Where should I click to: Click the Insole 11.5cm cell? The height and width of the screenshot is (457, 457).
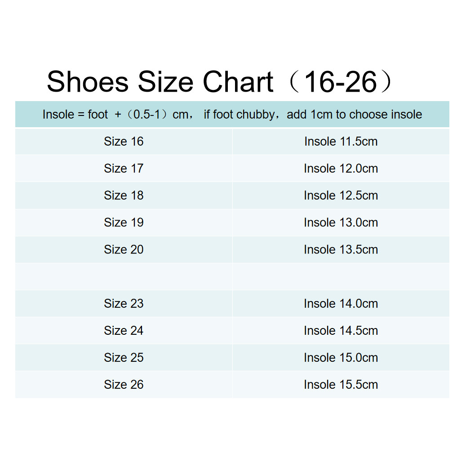[341, 142]
